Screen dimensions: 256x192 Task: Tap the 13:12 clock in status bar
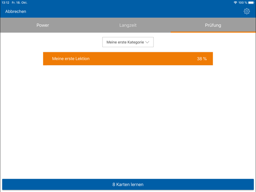coord(5,3)
